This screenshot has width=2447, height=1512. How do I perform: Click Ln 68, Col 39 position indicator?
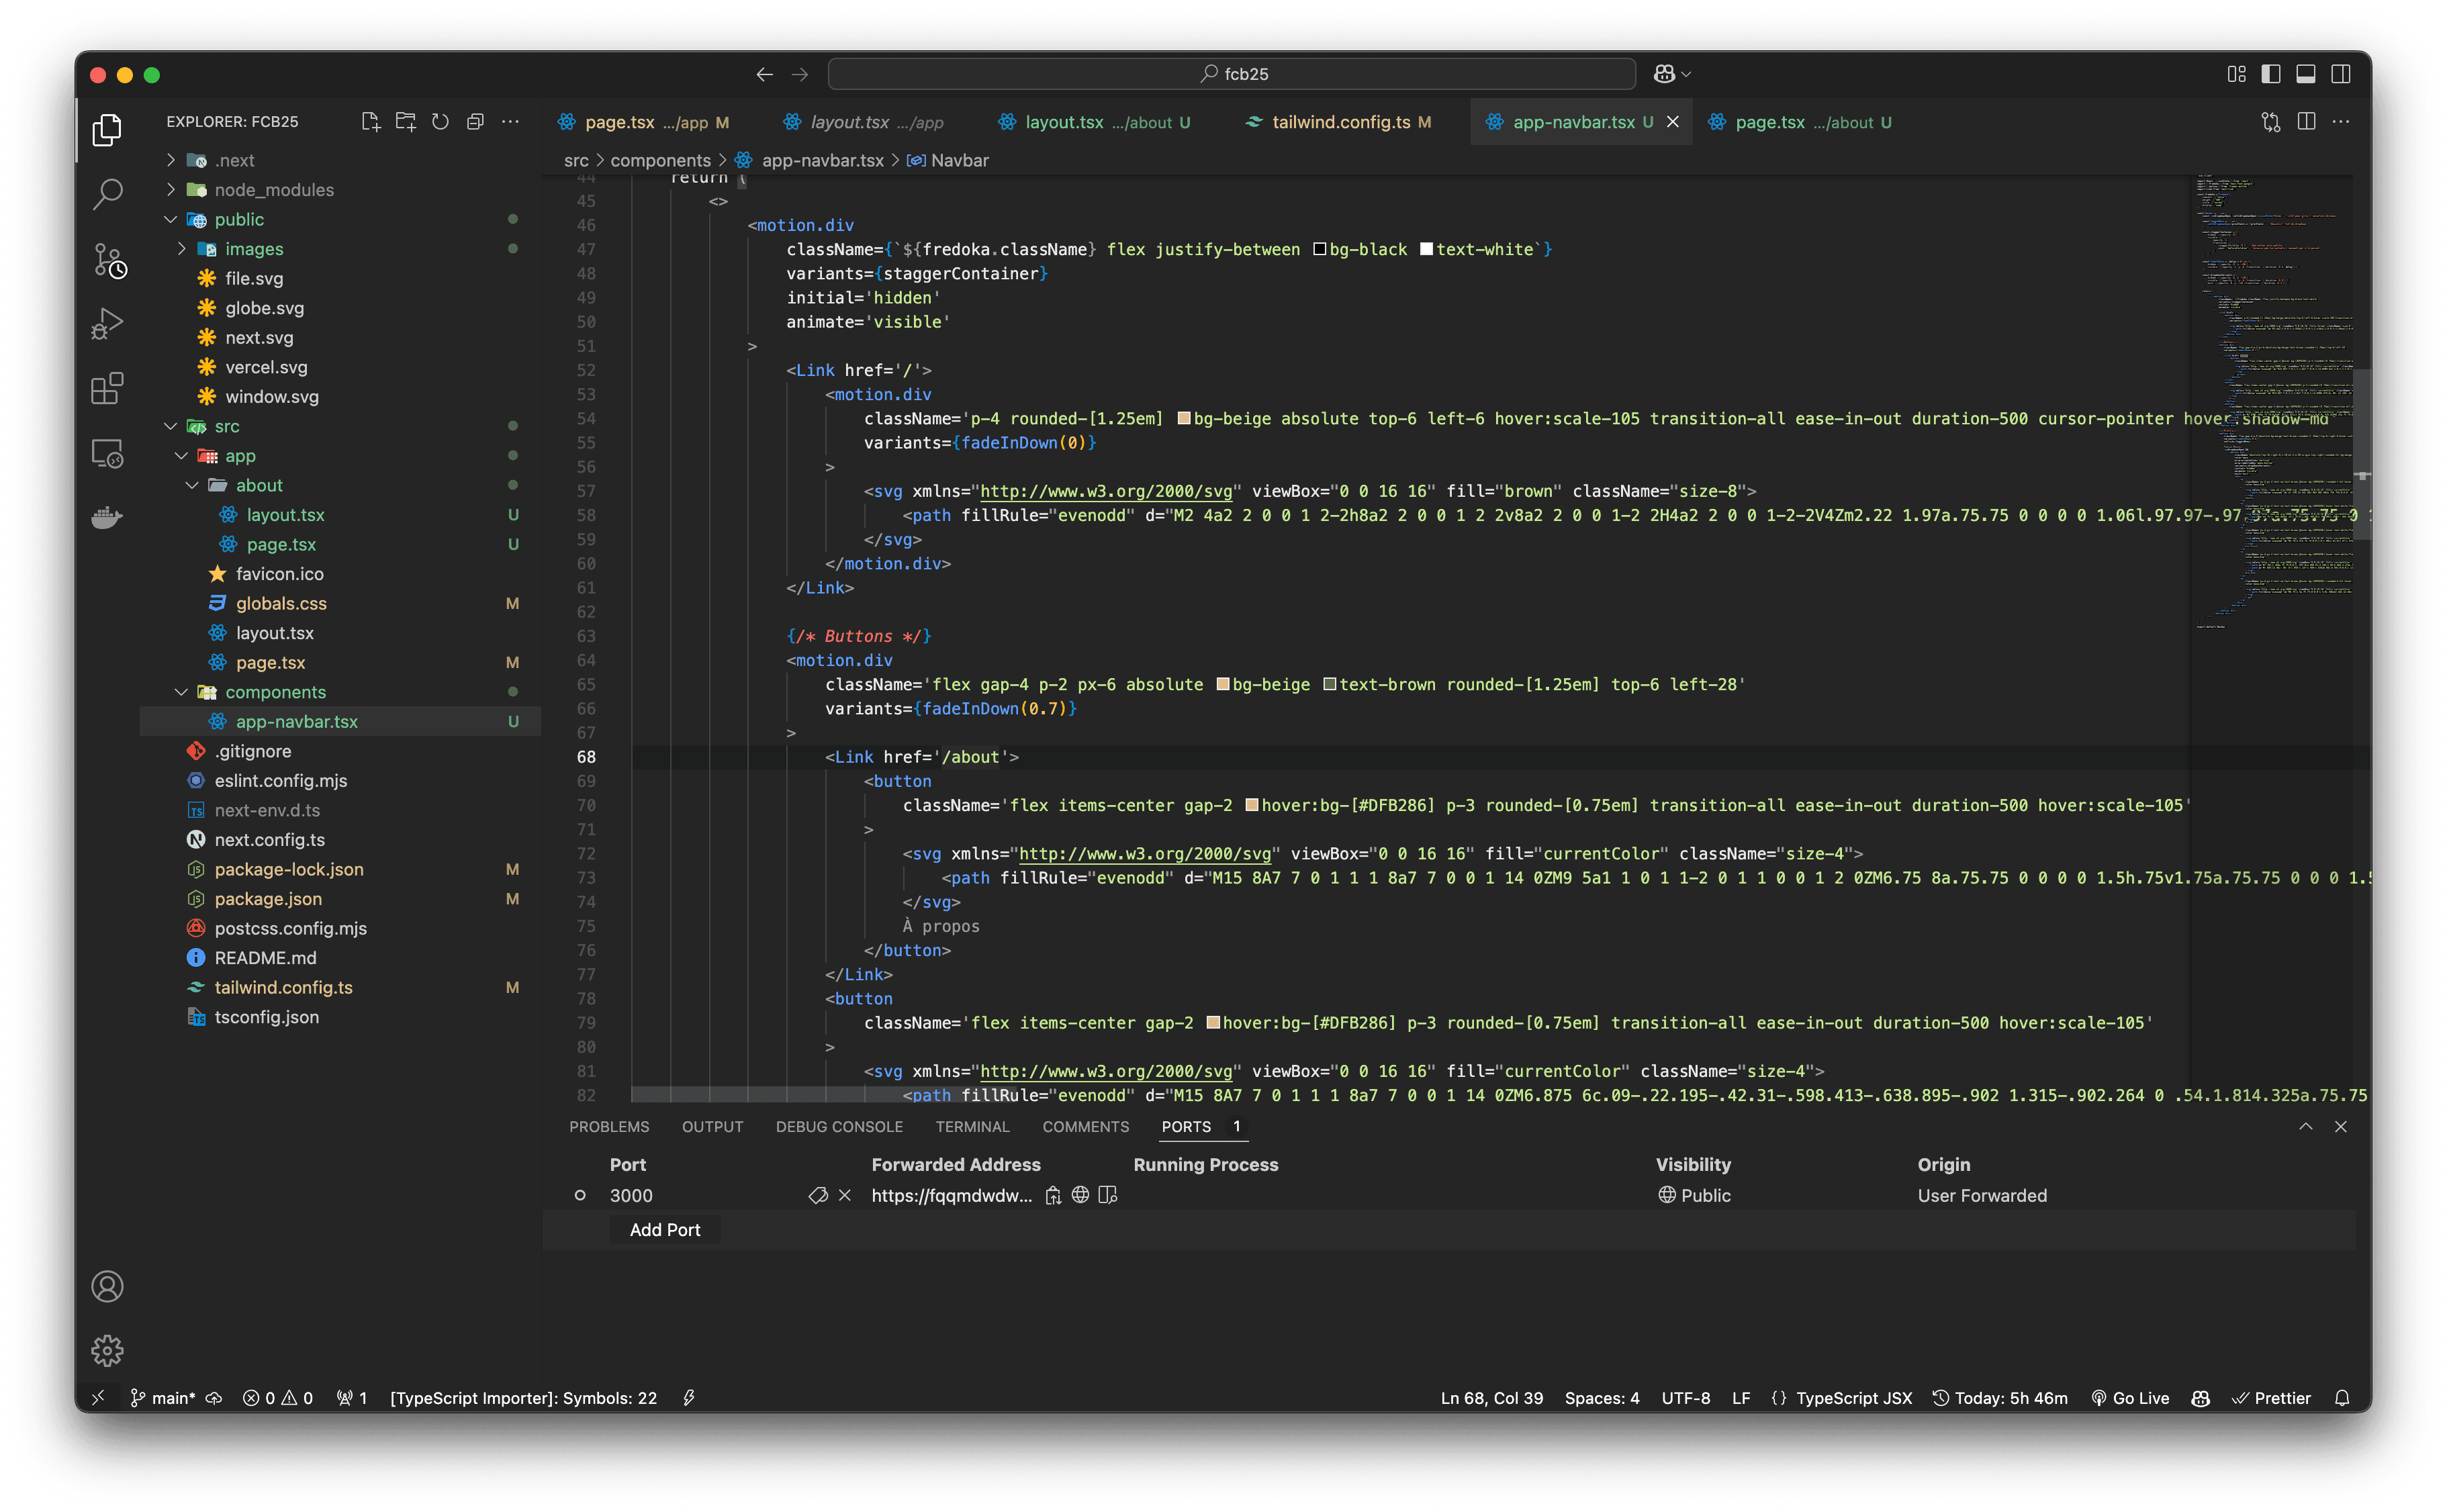coord(1491,1398)
